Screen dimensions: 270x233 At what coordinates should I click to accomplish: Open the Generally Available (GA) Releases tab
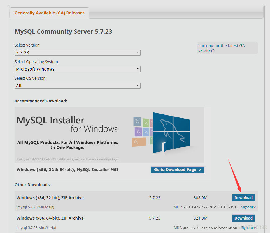coord(49,13)
